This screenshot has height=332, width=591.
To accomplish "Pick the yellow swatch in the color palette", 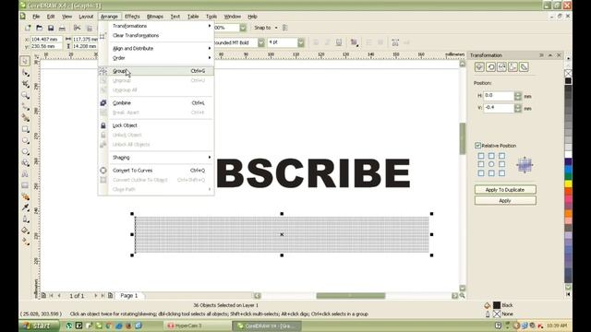I will click(x=568, y=184).
